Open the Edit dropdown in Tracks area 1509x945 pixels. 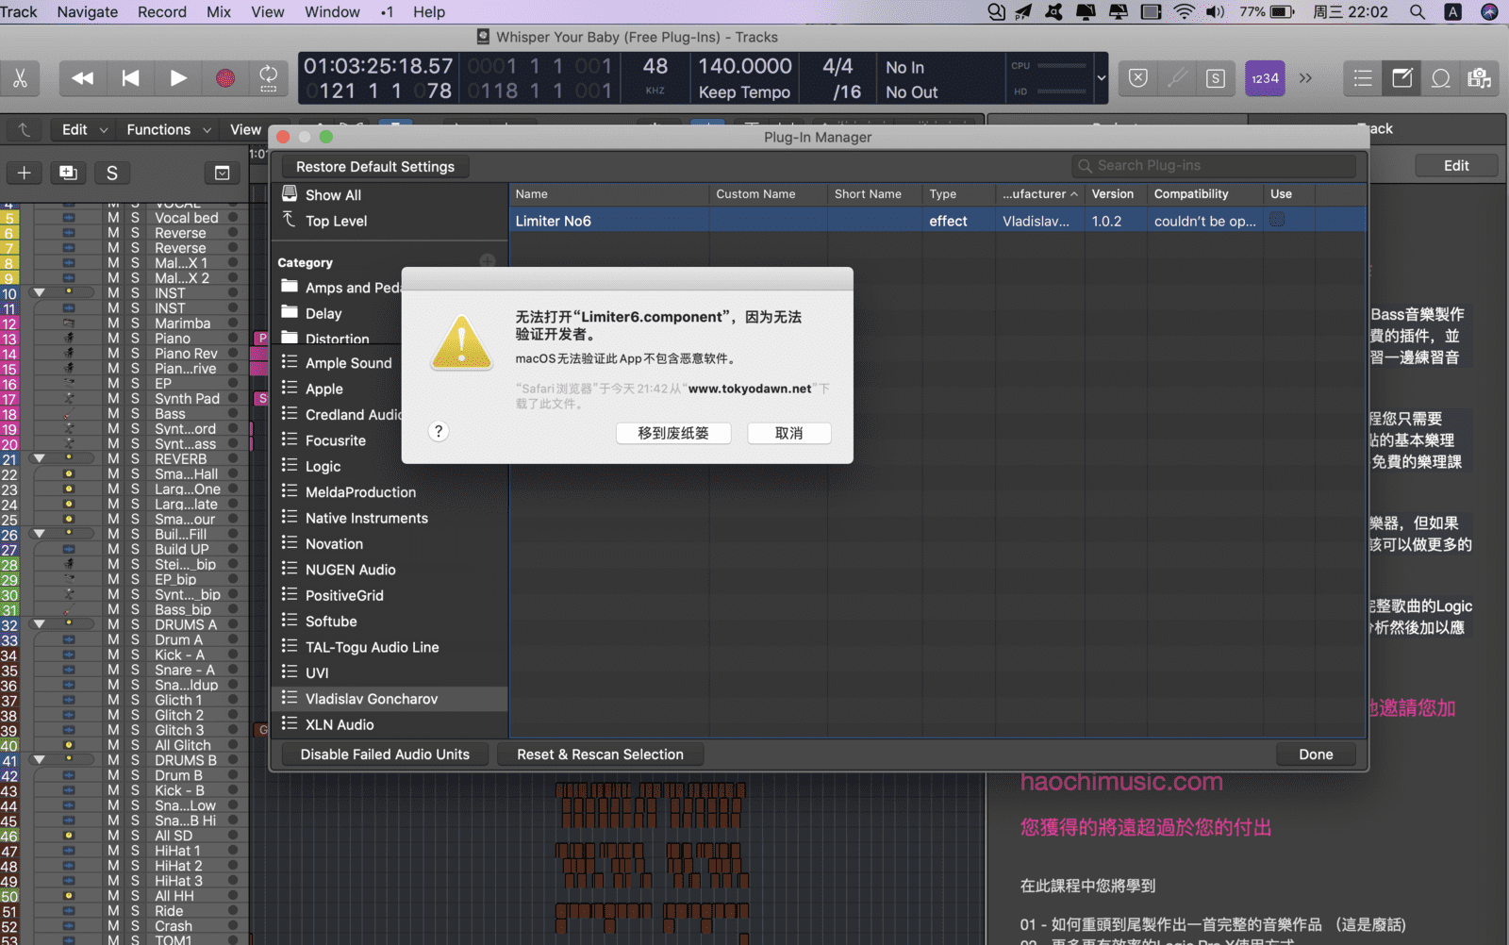(x=85, y=129)
